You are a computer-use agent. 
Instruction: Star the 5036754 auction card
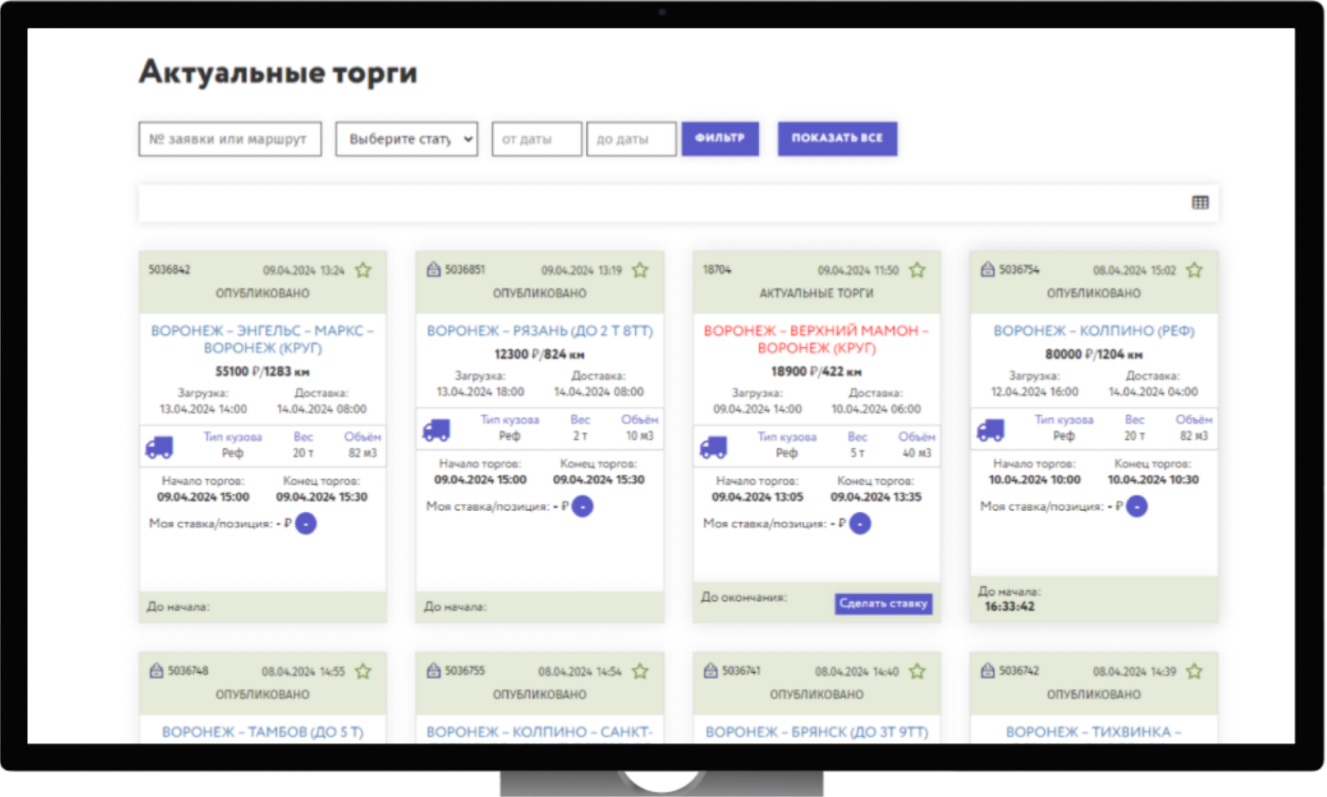pos(1194,270)
